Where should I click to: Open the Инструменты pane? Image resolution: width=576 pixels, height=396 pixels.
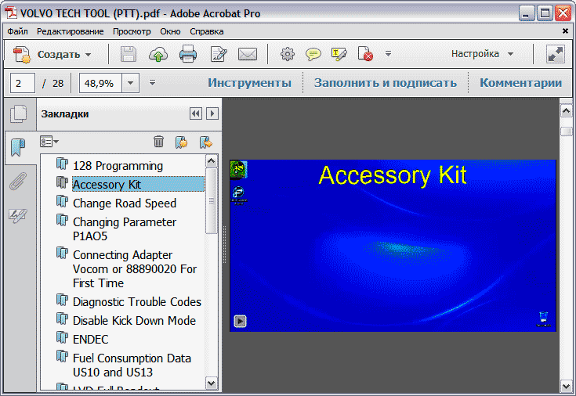249,82
